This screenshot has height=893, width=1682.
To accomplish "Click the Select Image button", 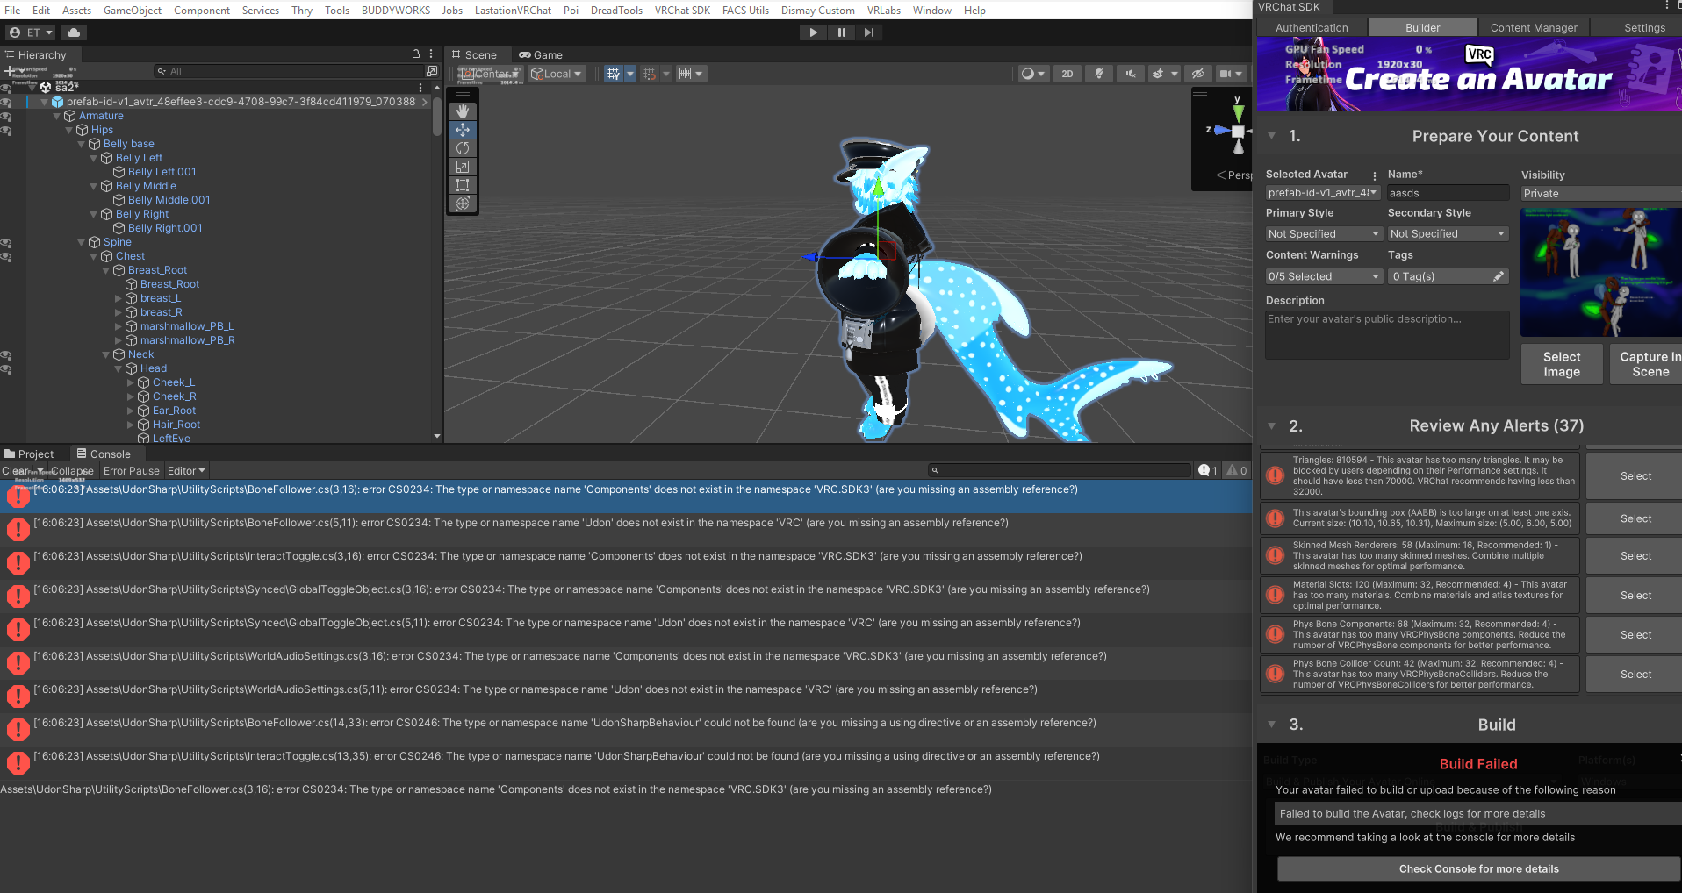I will click(1562, 364).
